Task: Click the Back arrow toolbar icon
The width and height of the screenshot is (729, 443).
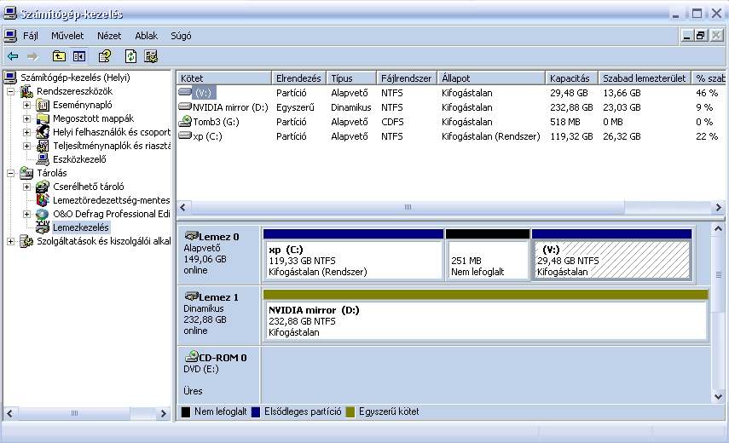Action: 13,56
